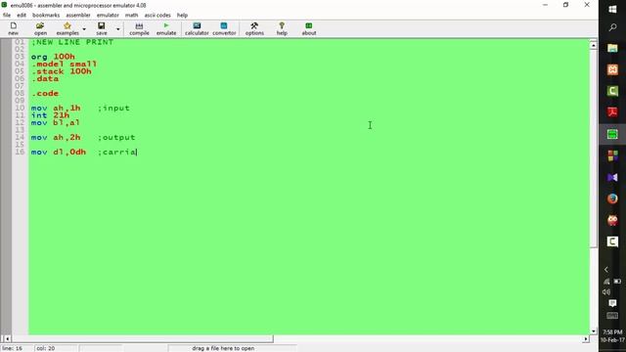This screenshot has height=352, width=626.
Task: Click the ";NEW LINE PRINT" comment line
Action: tap(72, 42)
